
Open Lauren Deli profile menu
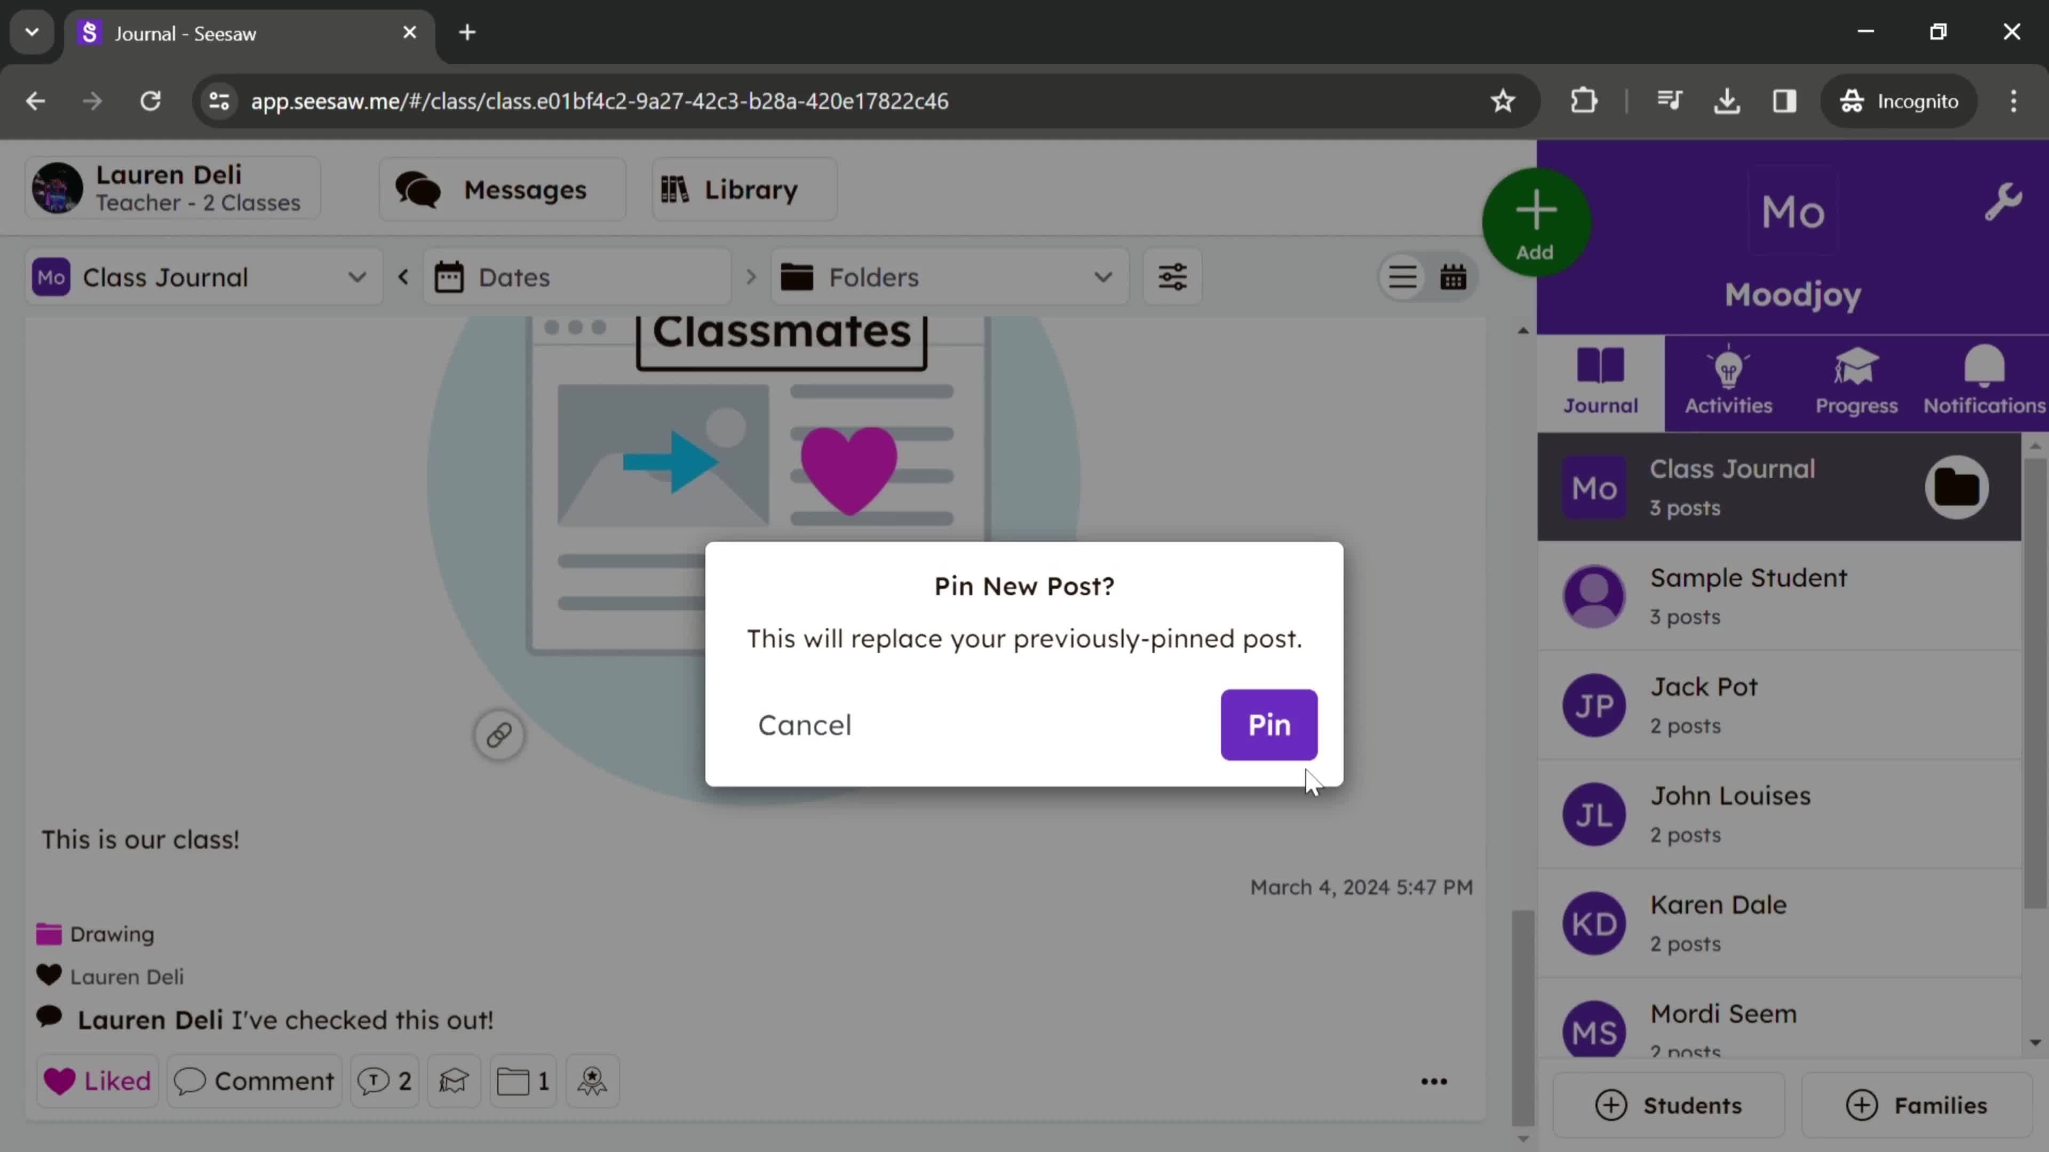172,188
